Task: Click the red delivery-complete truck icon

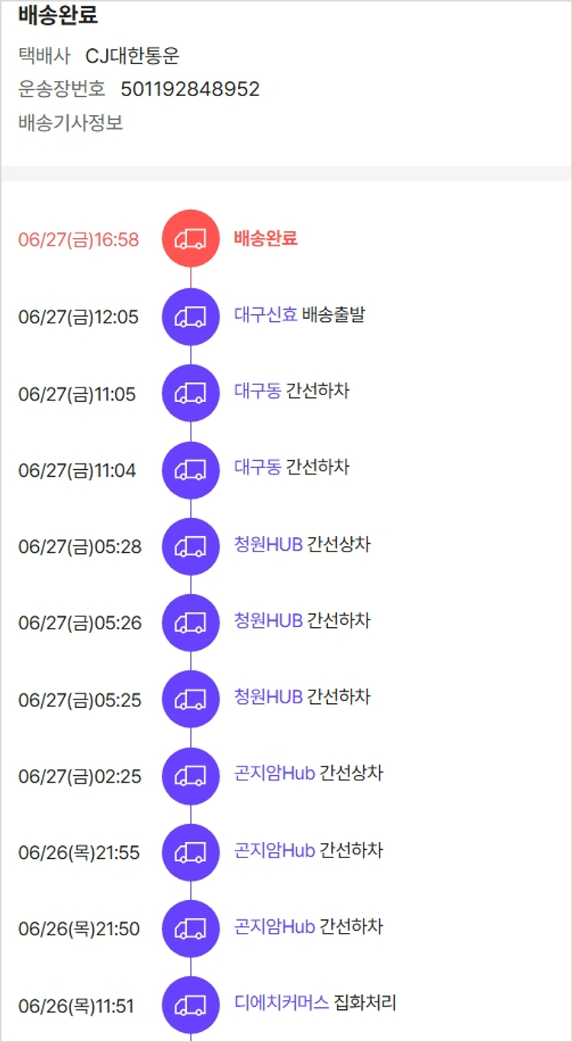Action: [x=191, y=239]
